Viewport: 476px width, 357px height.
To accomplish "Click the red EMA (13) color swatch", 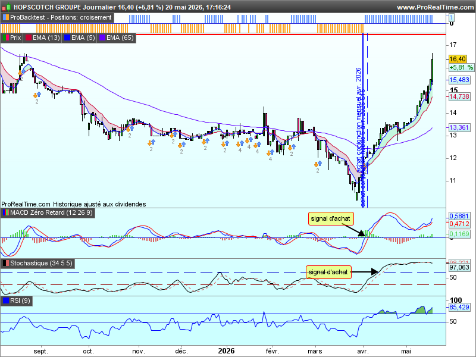I will pos(28,38).
